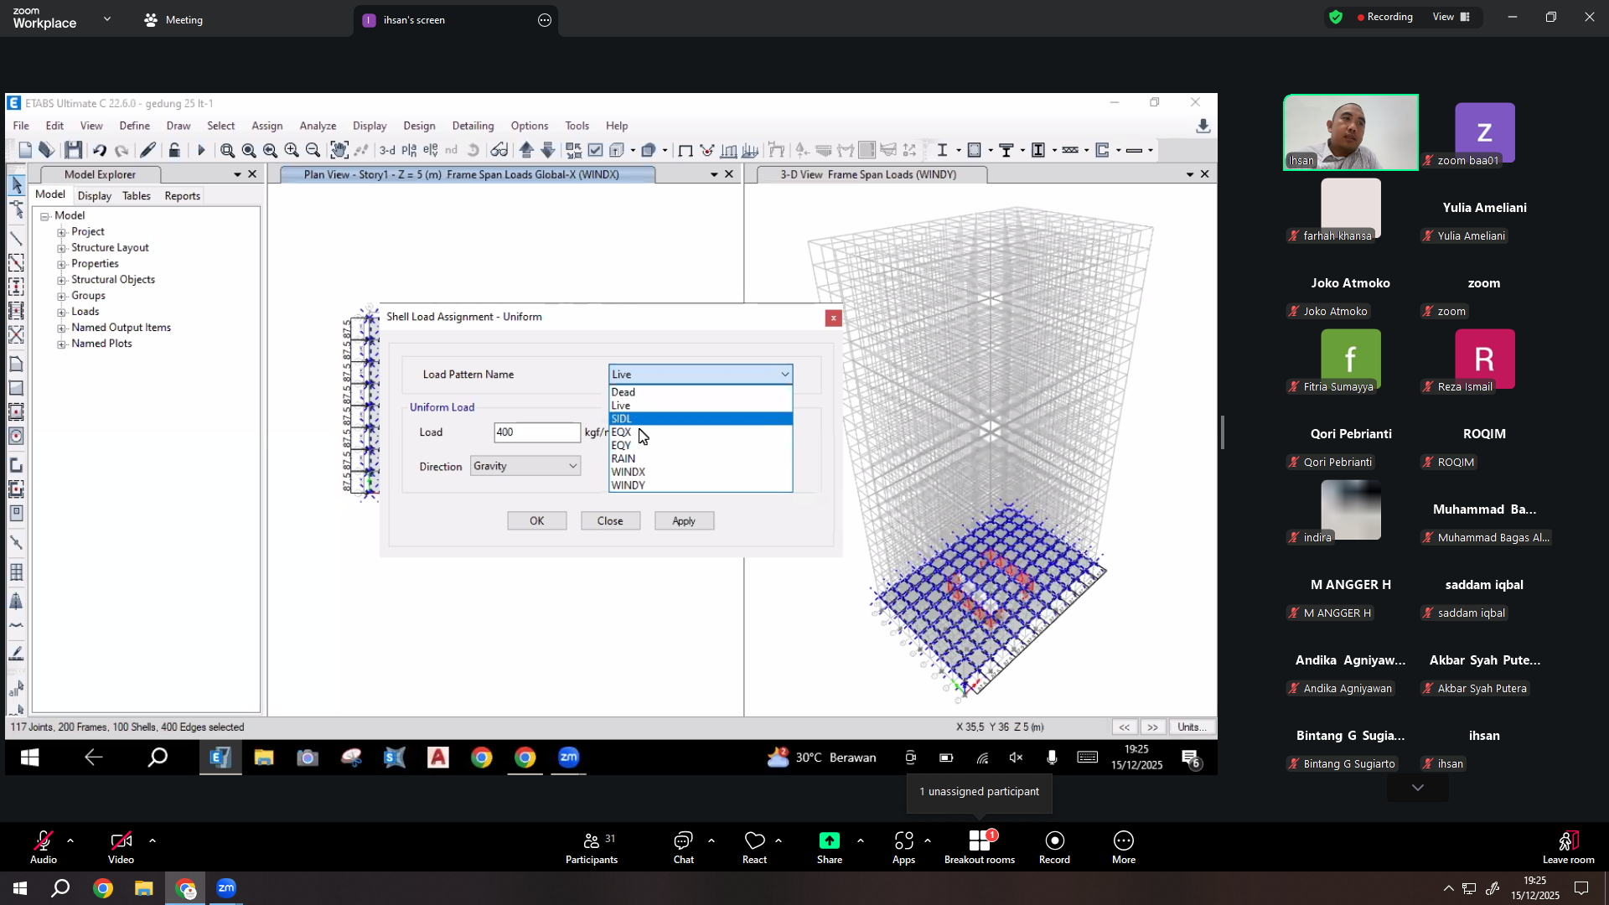
Task: Restore full view with the zoom-extents icon
Action: pyautogui.click(x=249, y=150)
